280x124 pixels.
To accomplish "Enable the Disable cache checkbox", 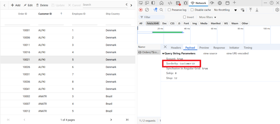I will pos(192,10).
